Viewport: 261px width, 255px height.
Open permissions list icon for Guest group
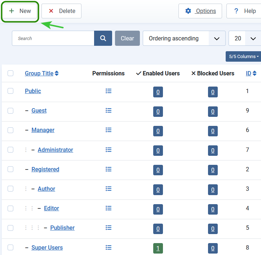coord(109,110)
